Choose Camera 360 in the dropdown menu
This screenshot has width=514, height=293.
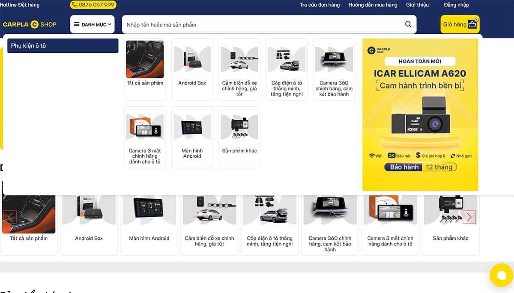[x=334, y=69]
